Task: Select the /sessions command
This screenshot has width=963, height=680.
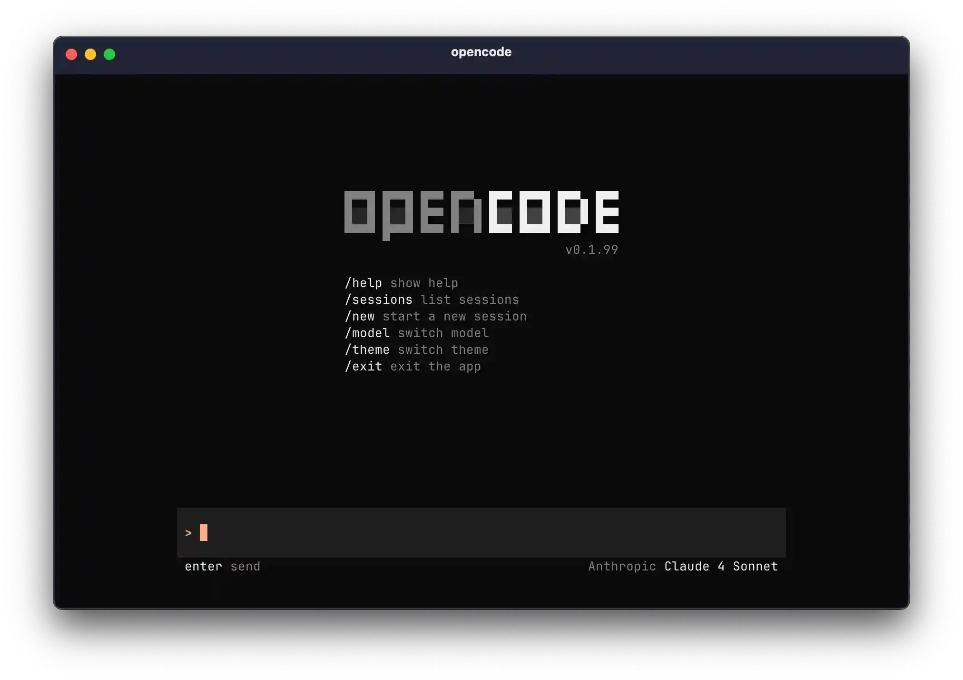Action: pyautogui.click(x=379, y=300)
